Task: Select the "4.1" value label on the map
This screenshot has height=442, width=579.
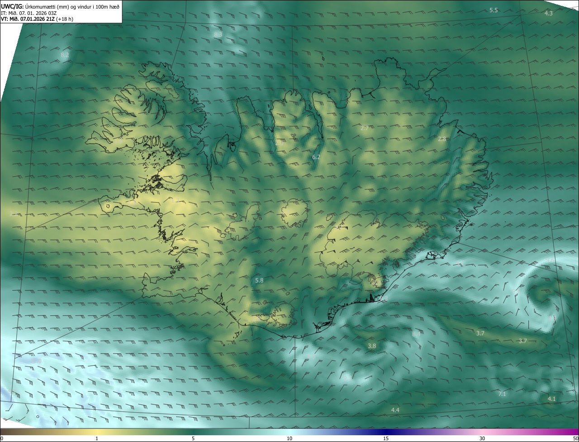Action: pos(551,399)
